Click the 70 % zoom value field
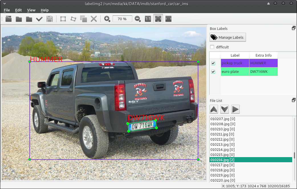This screenshot has width=297, height=189. pos(122,19)
